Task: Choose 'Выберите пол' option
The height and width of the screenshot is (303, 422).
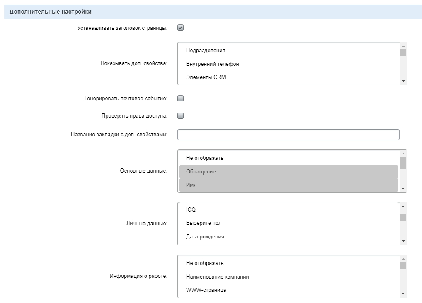Action: (289, 223)
